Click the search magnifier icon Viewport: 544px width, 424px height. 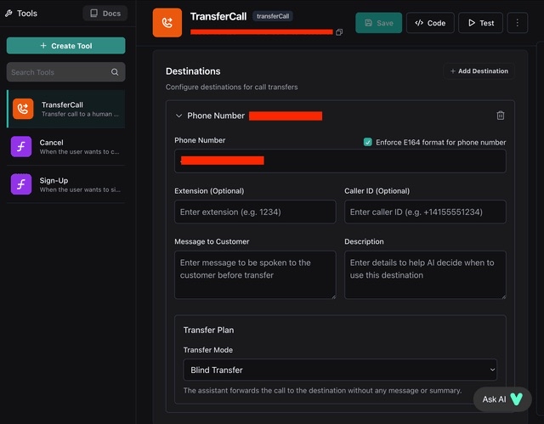pos(115,72)
